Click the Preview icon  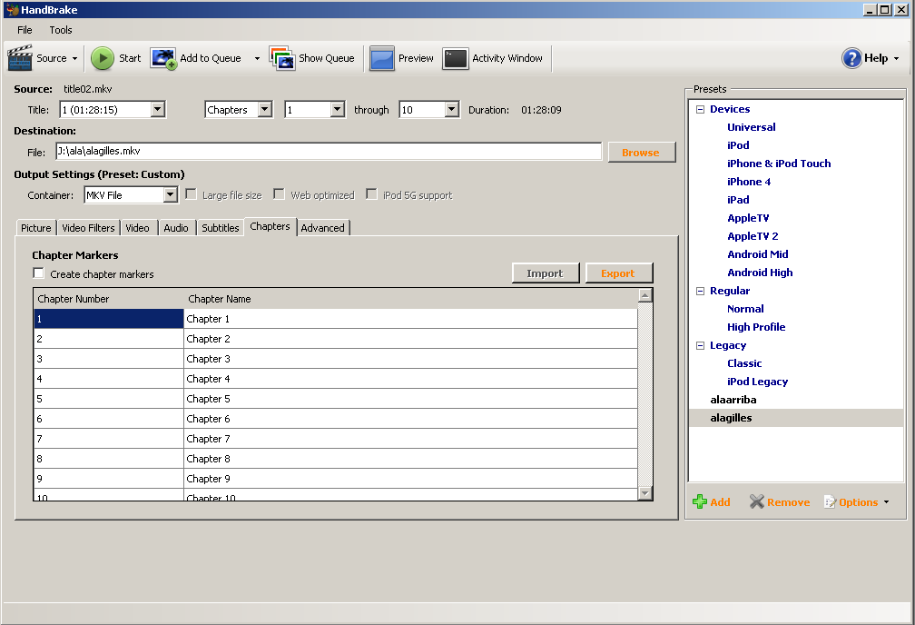382,58
